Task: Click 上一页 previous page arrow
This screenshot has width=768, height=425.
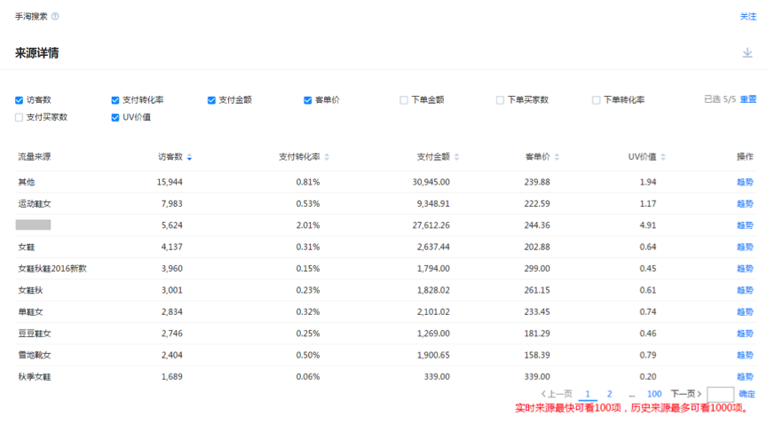Action: point(556,394)
